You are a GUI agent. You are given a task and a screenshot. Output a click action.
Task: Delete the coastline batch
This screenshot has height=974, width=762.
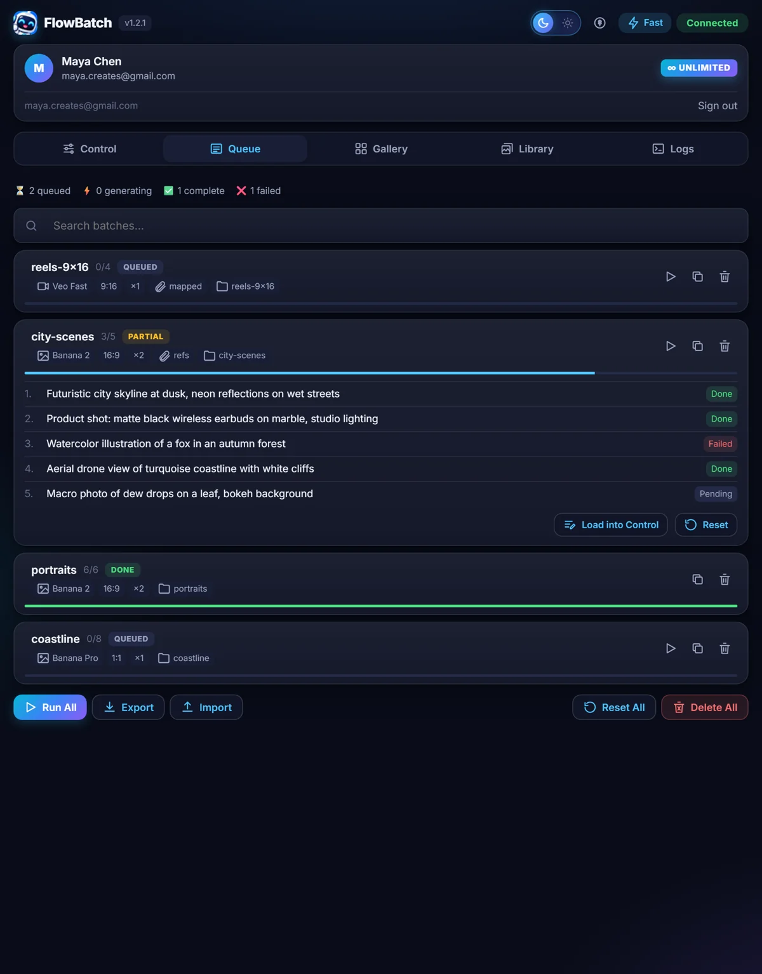(x=725, y=648)
